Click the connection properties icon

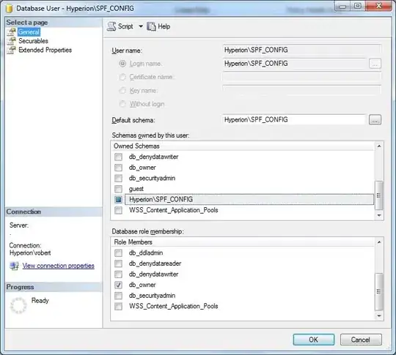point(15,266)
